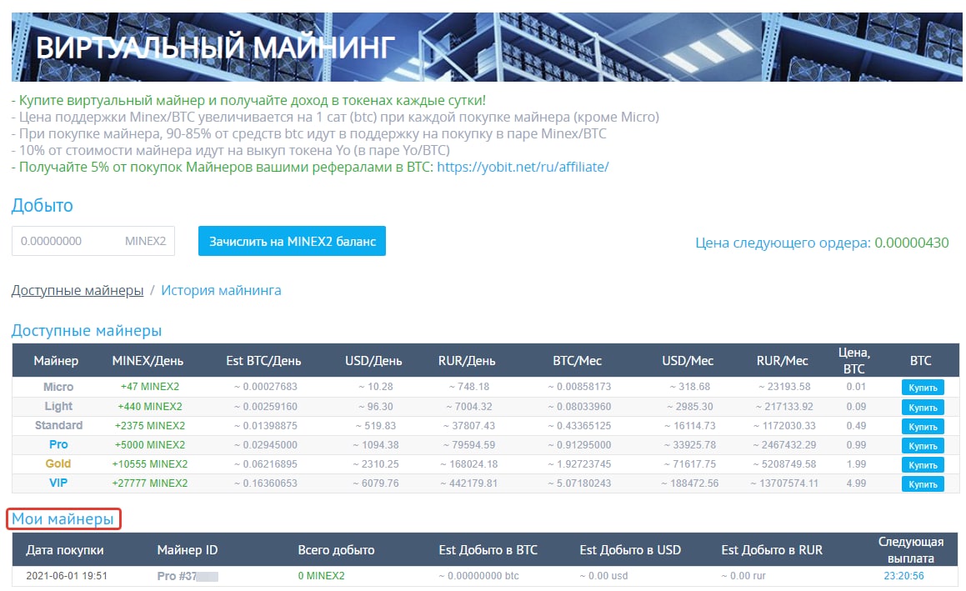Select the Standard miner name
The height and width of the screenshot is (591, 966).
58,425
